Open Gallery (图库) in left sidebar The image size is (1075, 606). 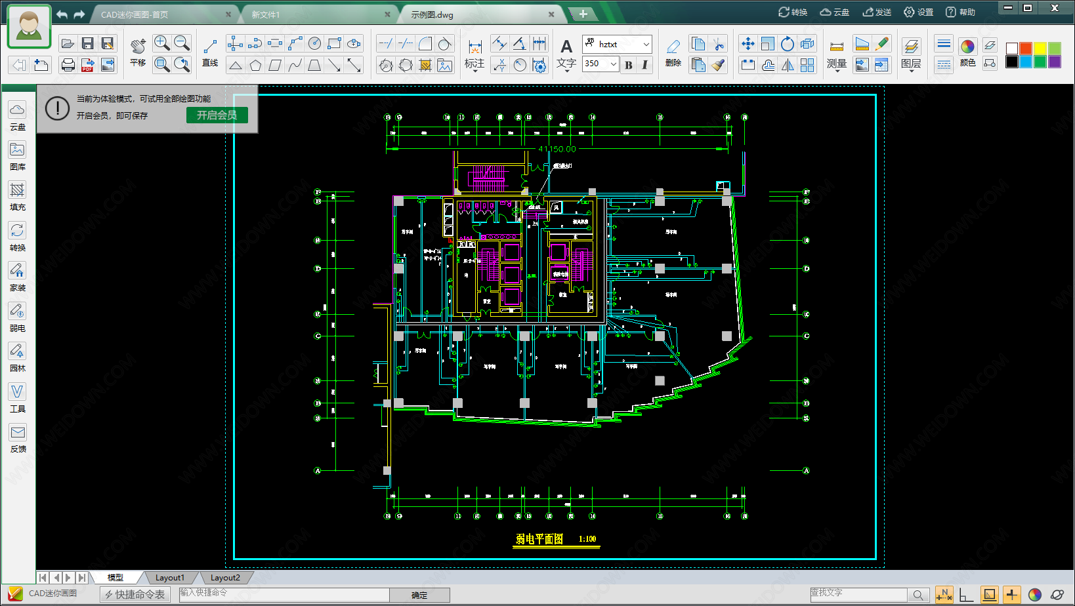pos(18,157)
